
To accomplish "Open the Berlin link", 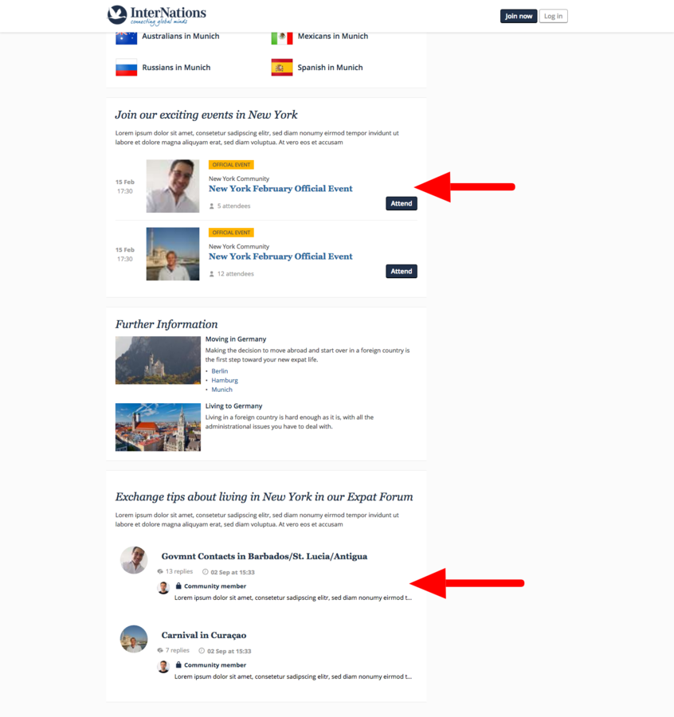I will pyautogui.click(x=219, y=370).
